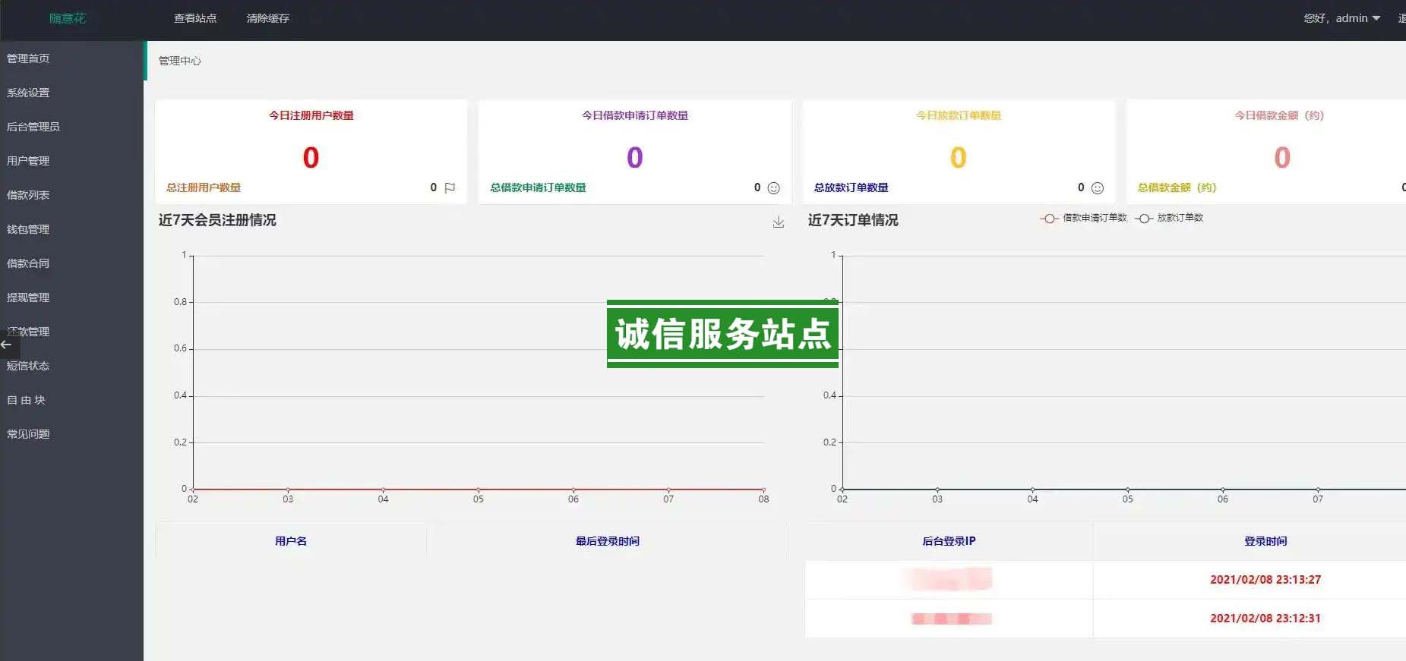Open 查看站点 in top navigation
The width and height of the screenshot is (1406, 661).
pos(195,18)
